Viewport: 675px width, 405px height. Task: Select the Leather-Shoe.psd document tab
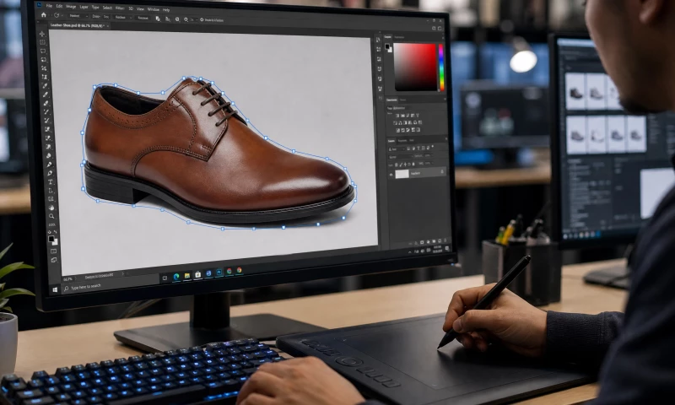pyautogui.click(x=78, y=25)
